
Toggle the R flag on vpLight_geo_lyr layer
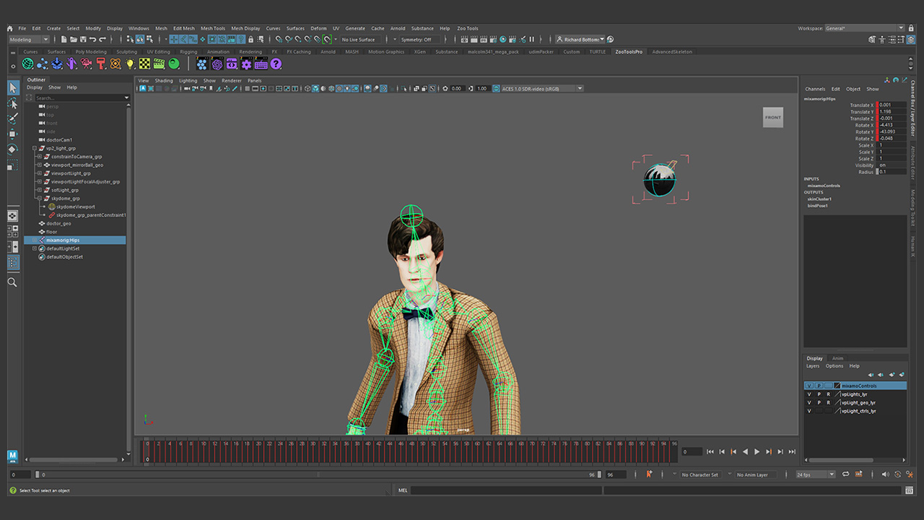click(829, 402)
